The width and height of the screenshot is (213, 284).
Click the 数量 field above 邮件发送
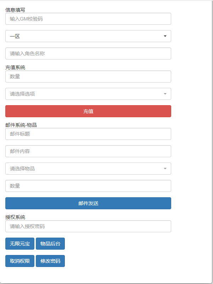(x=88, y=186)
